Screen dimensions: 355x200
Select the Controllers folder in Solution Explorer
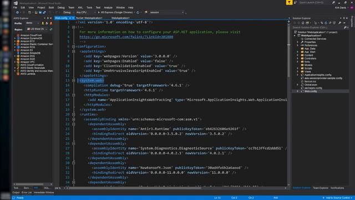tap(310, 58)
